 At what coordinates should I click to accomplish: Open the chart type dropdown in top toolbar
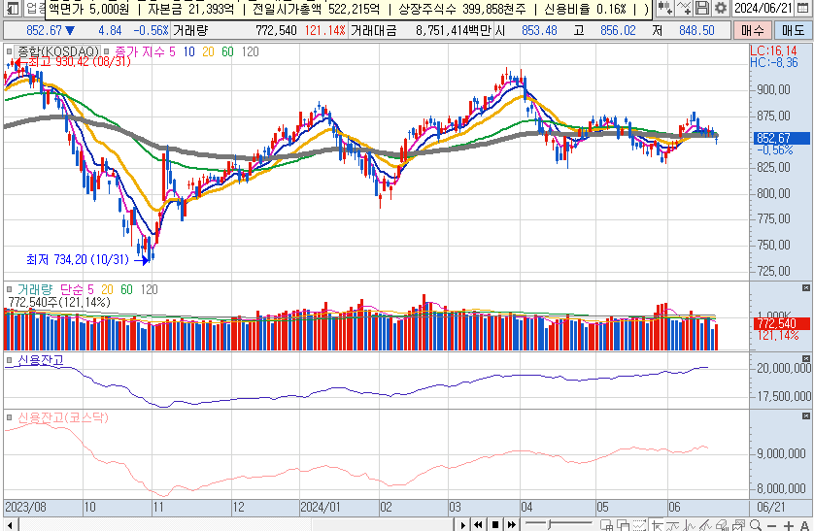coord(666,9)
